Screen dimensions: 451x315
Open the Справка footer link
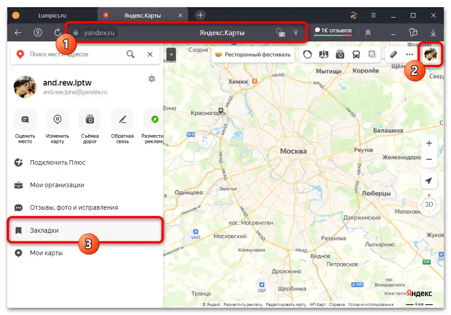[337, 304]
